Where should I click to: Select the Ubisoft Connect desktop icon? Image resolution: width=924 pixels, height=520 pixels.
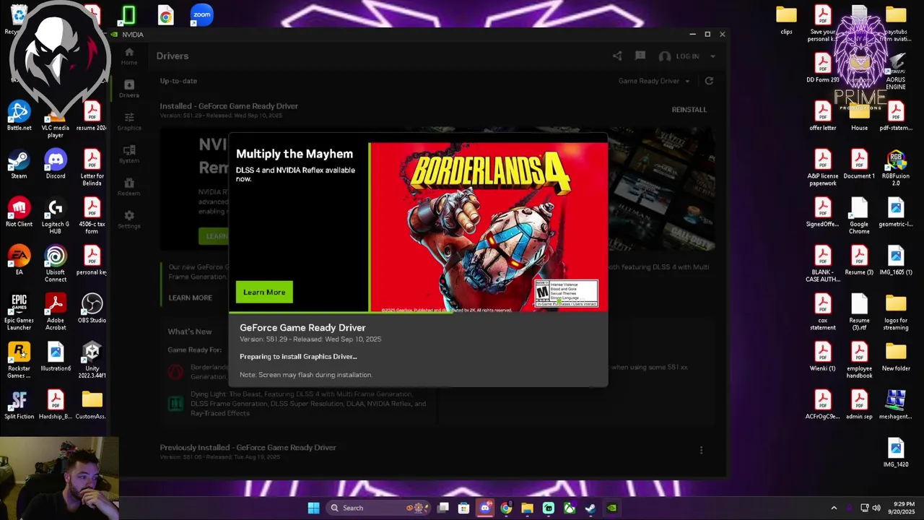pos(56,264)
